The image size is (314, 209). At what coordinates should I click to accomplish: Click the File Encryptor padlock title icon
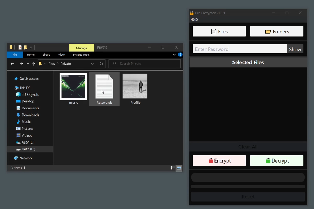click(192, 13)
